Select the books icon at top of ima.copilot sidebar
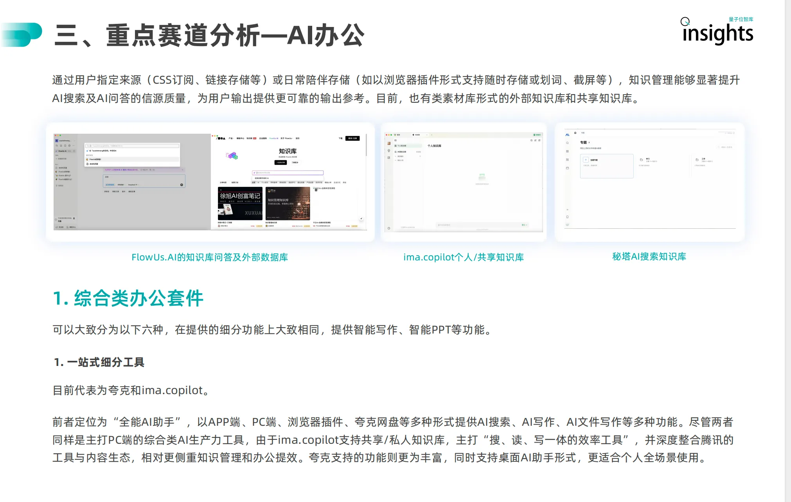 389,143
